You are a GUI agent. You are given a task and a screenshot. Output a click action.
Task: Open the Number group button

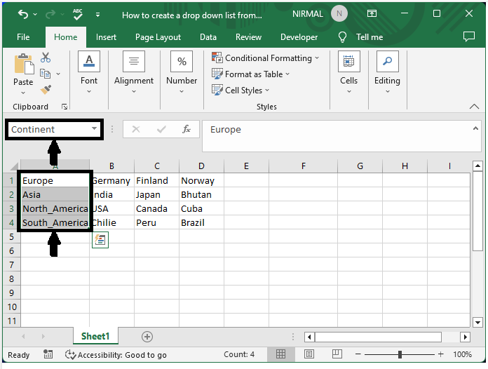coord(182,72)
